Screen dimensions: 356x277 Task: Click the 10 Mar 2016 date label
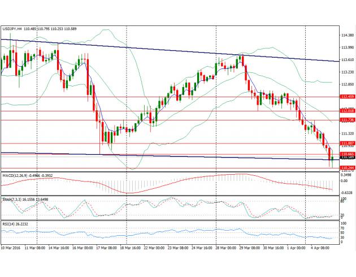pyautogui.click(x=11, y=247)
